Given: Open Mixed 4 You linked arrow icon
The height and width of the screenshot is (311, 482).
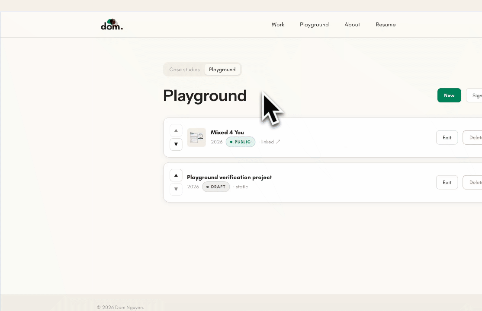Looking at the screenshot, I should [278, 142].
